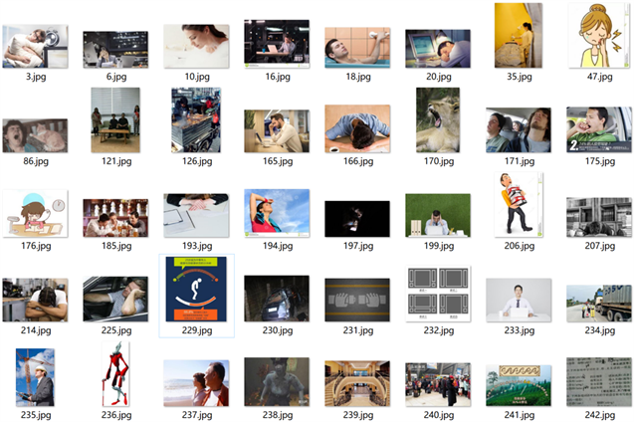Click the 185.jpg thumbnail of men drinking beer
Viewport: 634px width, 422px height.
115,218
